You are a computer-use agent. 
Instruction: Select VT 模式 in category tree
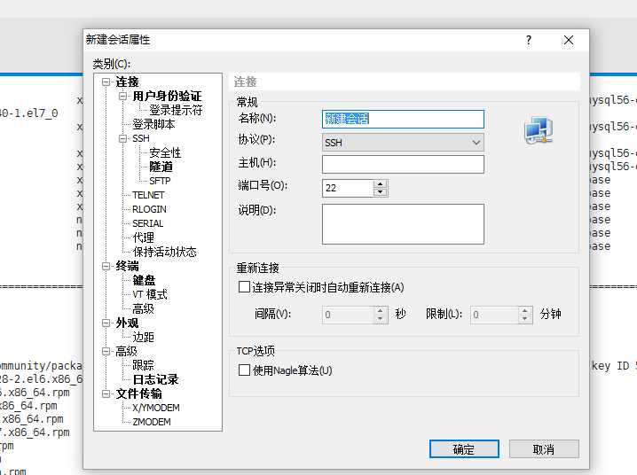coord(150,294)
